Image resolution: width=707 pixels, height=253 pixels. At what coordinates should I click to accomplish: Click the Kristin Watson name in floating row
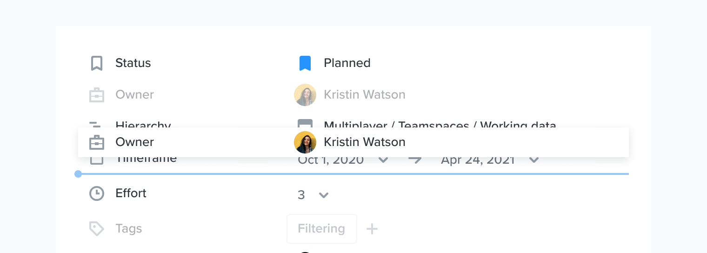[x=365, y=142]
